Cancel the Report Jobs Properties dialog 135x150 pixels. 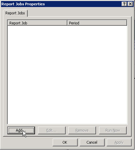click(x=92, y=142)
